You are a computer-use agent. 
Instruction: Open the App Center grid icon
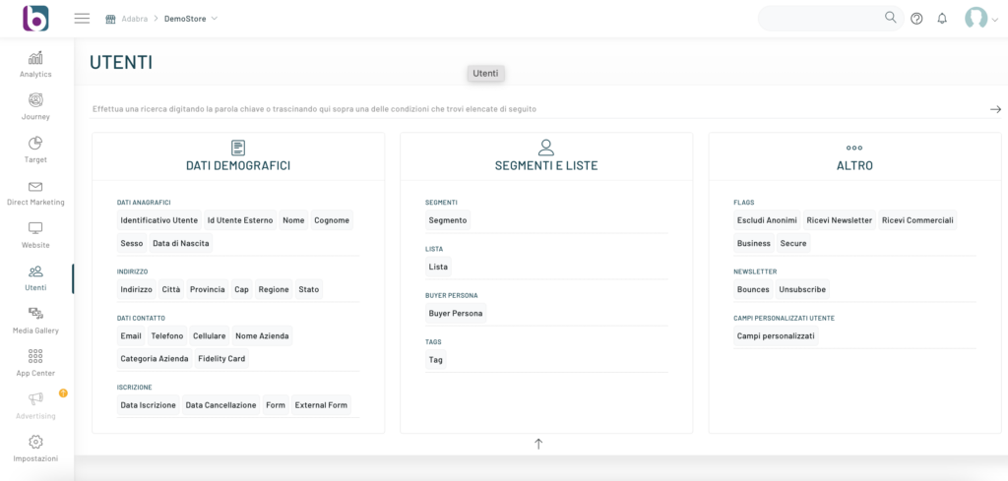pyautogui.click(x=35, y=356)
